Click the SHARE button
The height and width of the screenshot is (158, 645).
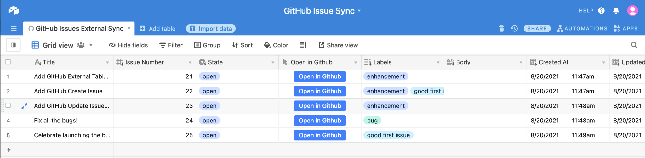537,29
